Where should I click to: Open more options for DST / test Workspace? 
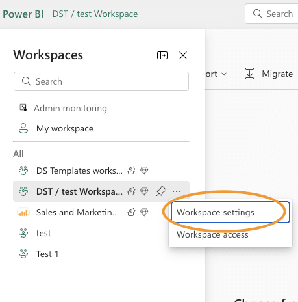pyautogui.click(x=177, y=191)
